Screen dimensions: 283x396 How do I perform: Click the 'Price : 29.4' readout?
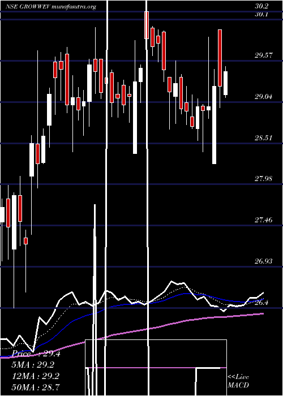click(x=36, y=354)
